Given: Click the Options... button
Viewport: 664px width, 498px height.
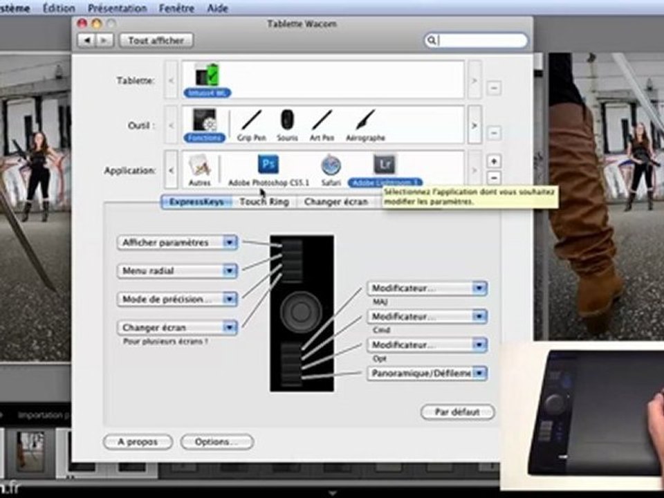Looking at the screenshot, I should (x=216, y=442).
